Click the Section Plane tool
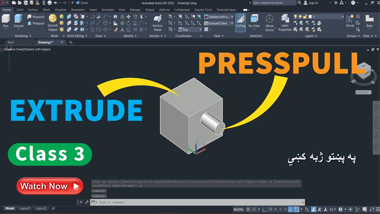 click(158, 23)
